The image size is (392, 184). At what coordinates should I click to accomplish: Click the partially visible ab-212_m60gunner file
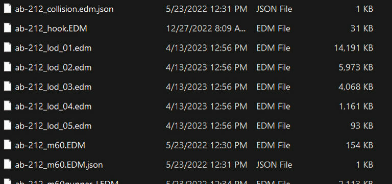pos(67,182)
